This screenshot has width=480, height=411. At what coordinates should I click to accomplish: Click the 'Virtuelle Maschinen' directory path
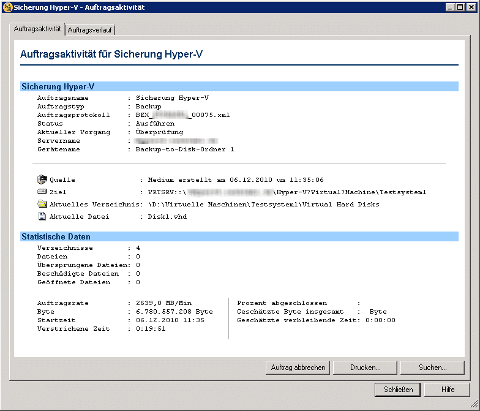(263, 205)
